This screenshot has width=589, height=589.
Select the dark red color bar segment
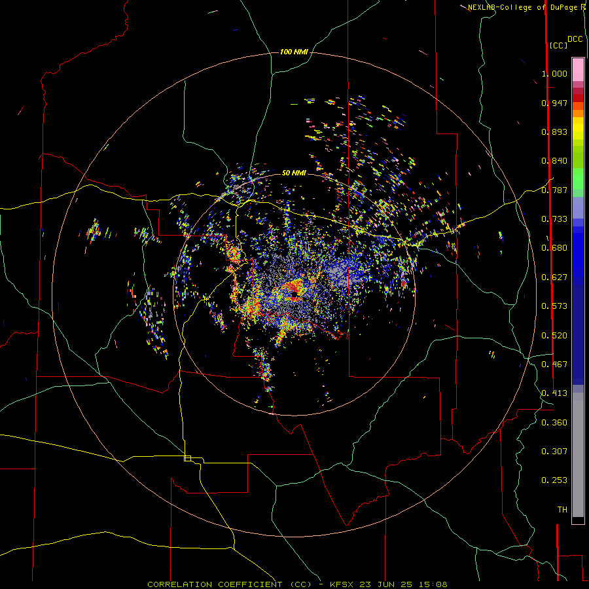tap(578, 98)
